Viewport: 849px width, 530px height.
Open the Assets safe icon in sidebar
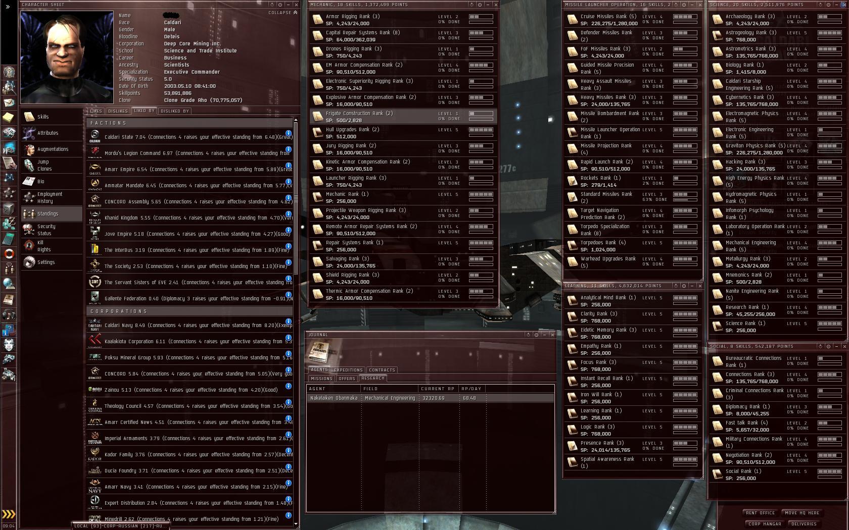(x=9, y=208)
